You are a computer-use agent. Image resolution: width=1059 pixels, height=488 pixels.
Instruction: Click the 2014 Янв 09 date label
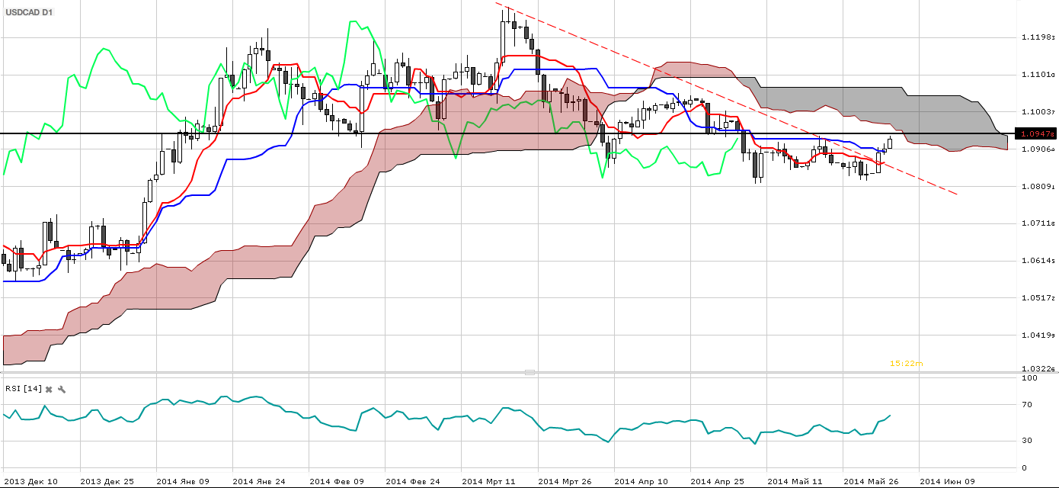[x=182, y=481]
